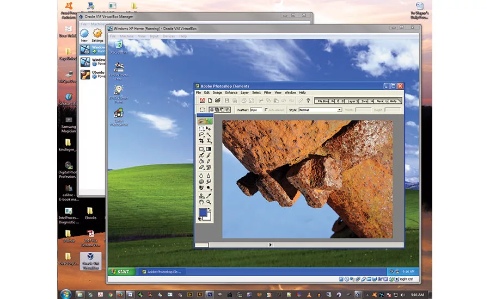Open the Filter menu
This screenshot has height=299, width=490.
(267, 93)
